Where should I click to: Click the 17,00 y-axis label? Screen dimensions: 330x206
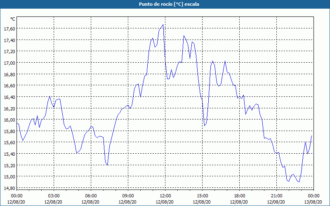(x=9, y=63)
